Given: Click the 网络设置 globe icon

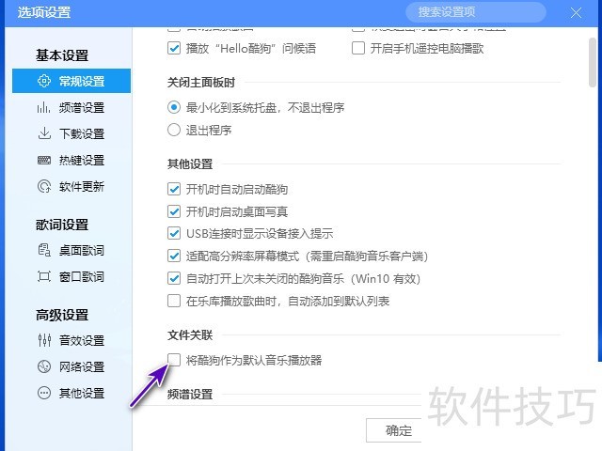Looking at the screenshot, I should (43, 367).
